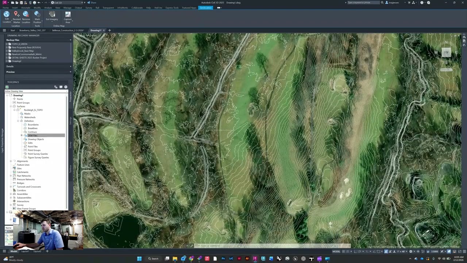467x263 pixels.
Task: Expand the TOPO_8_GREEN backup file
Action: click(7, 44)
